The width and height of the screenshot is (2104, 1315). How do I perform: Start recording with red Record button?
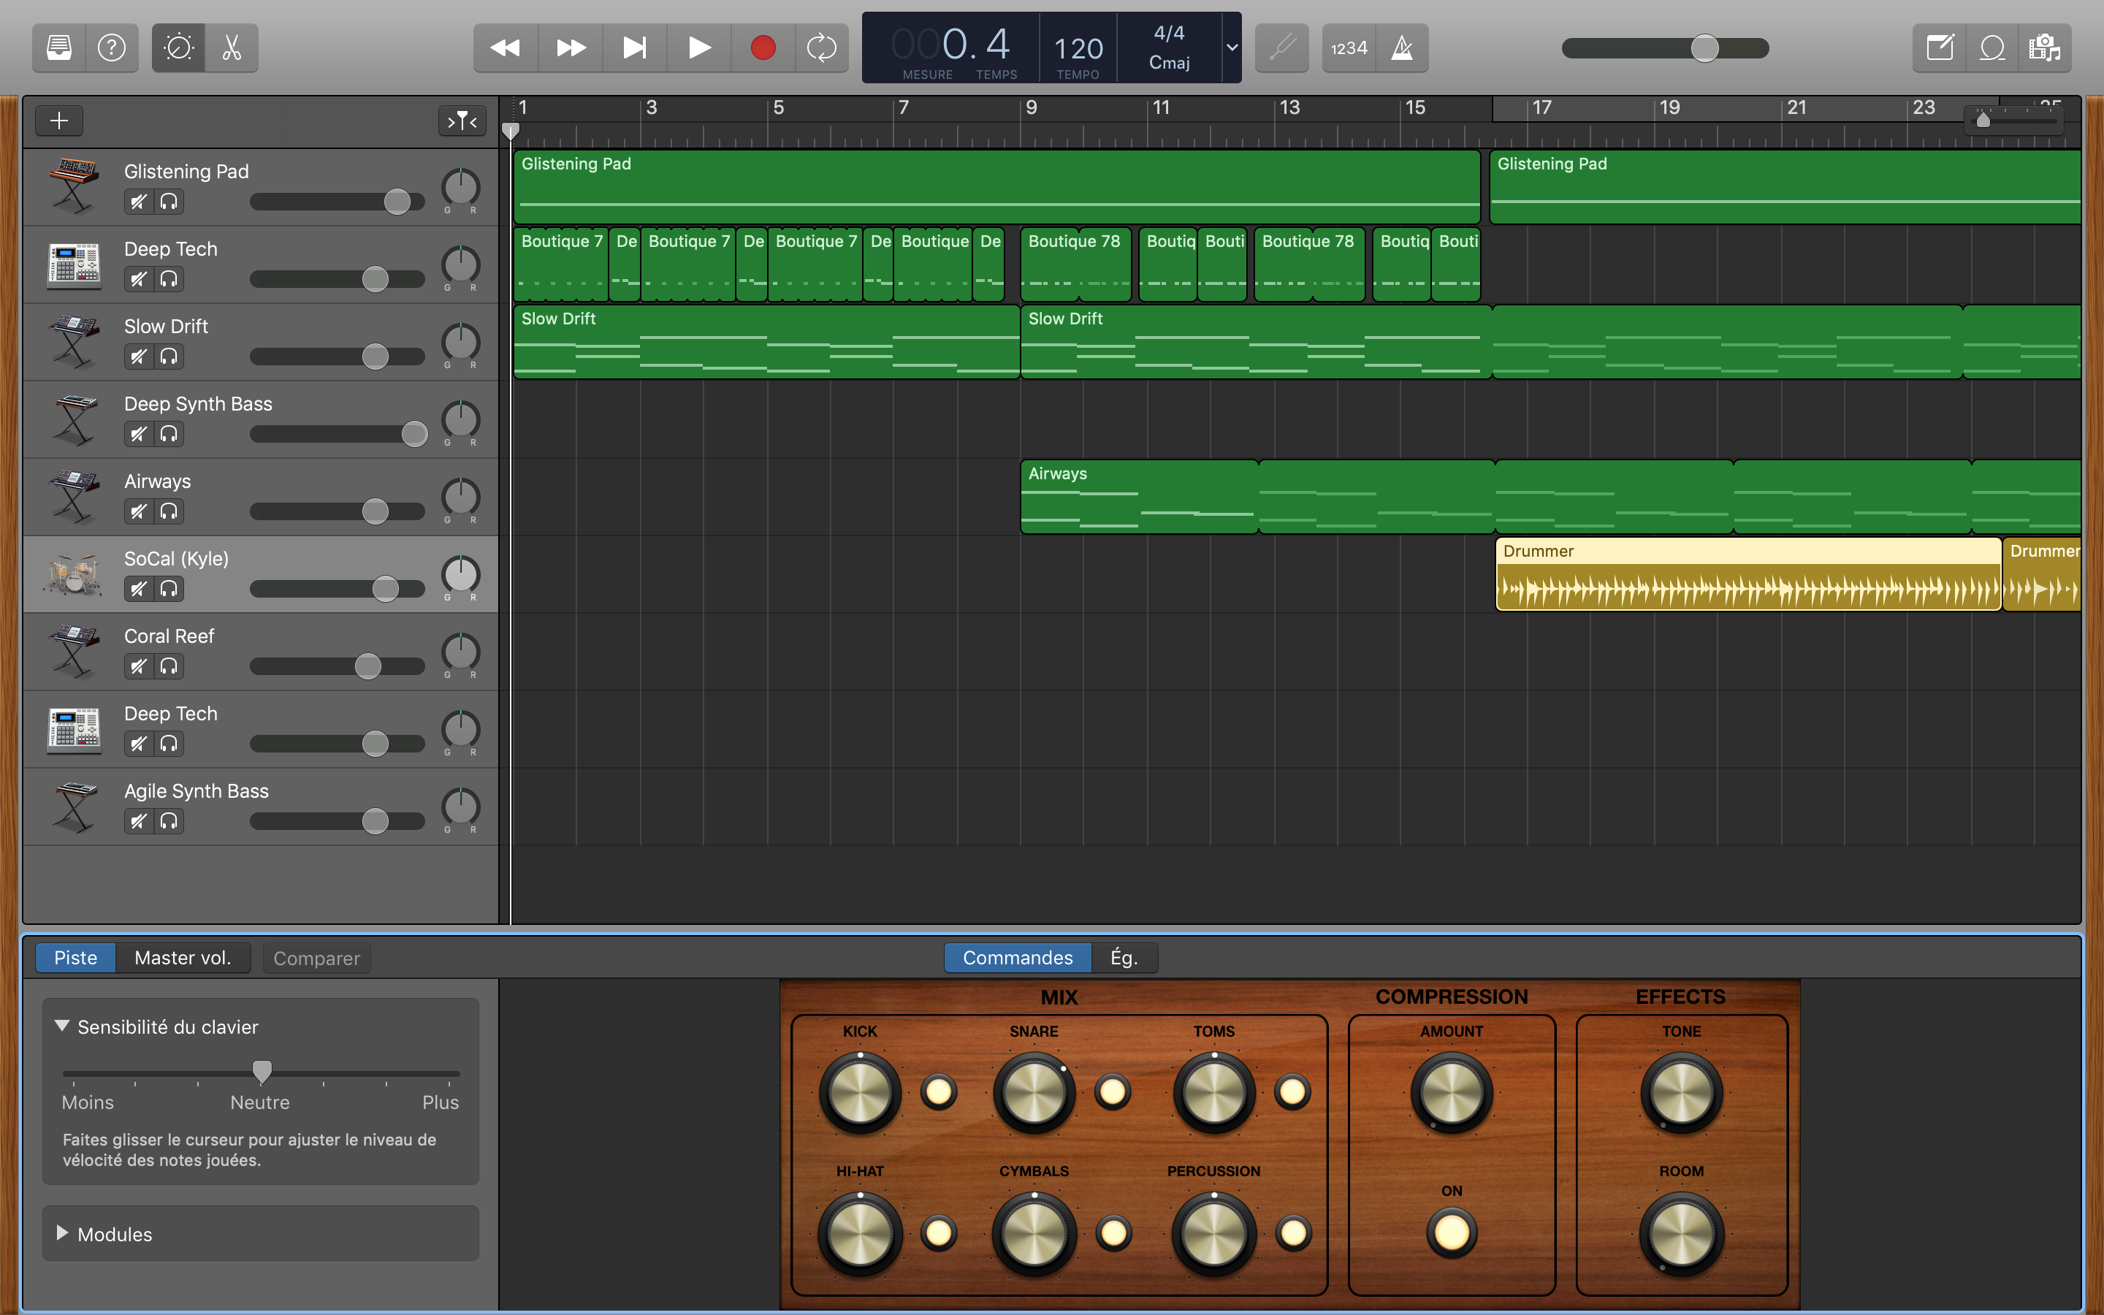coord(763,47)
